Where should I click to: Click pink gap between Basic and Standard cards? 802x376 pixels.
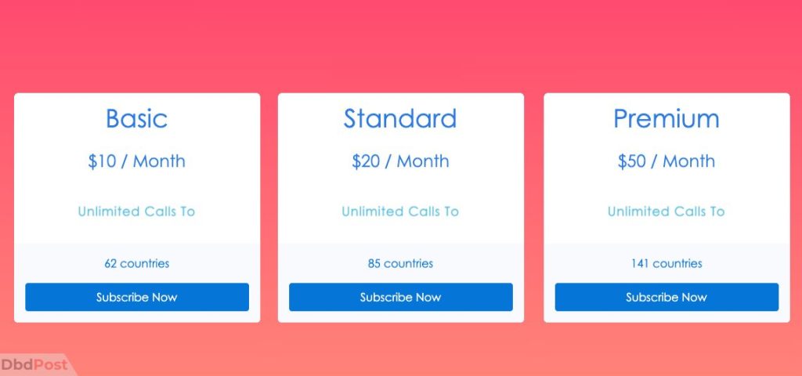269,208
